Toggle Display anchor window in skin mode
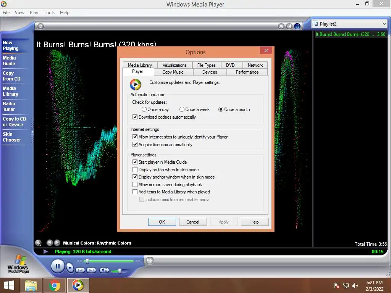Viewport: 391px width, 293px height. [174, 177]
